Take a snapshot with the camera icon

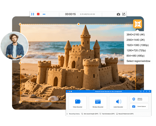118,14
